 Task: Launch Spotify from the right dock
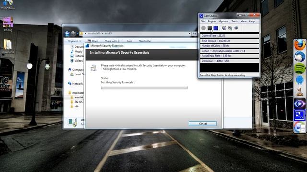pos(299,68)
